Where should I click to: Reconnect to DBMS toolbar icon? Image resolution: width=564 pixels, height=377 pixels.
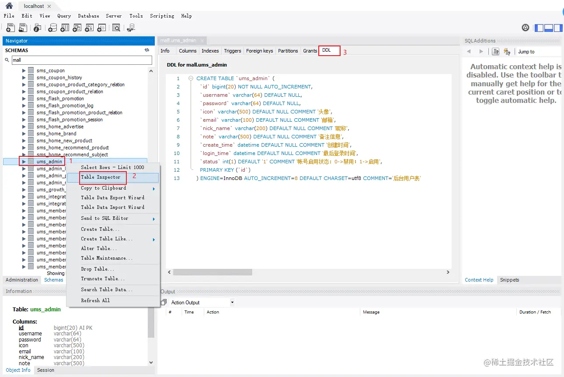point(131,28)
